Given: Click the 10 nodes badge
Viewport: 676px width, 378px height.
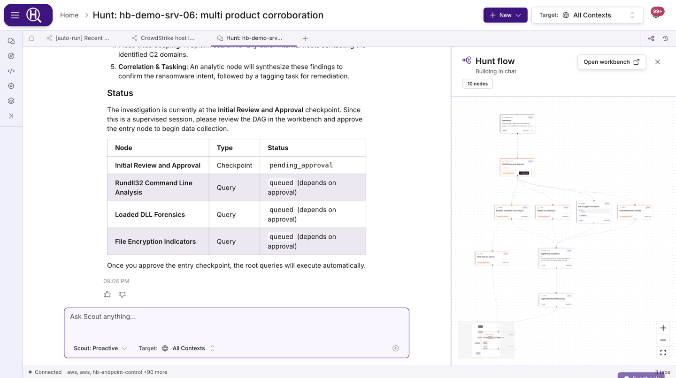Looking at the screenshot, I should tap(477, 84).
